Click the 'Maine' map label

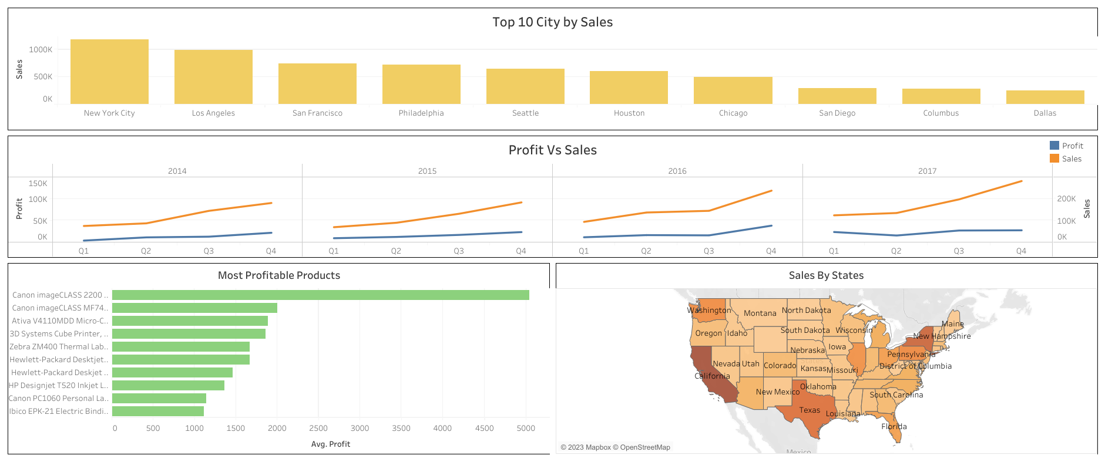tap(952, 324)
